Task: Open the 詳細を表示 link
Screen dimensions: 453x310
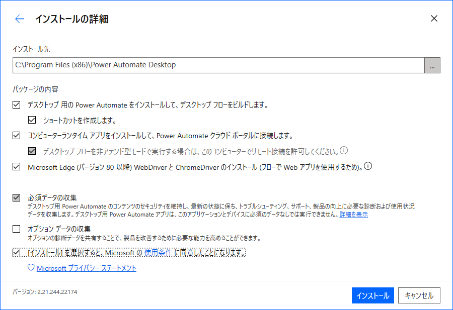Action: [354, 215]
